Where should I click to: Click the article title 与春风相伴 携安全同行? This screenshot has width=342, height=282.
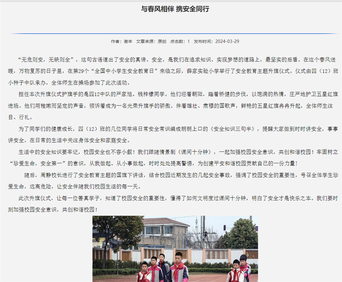(x=175, y=9)
